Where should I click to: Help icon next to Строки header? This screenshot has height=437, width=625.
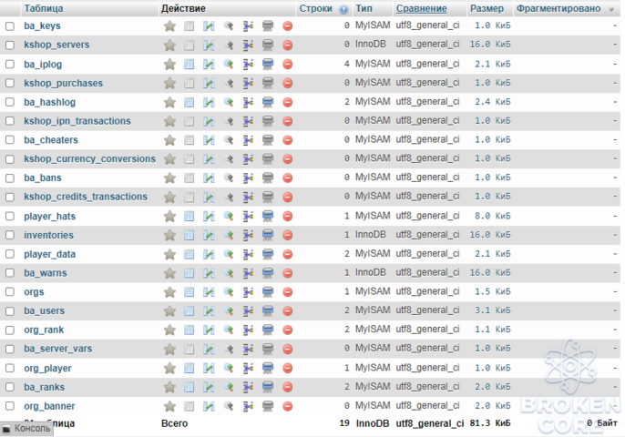click(343, 10)
